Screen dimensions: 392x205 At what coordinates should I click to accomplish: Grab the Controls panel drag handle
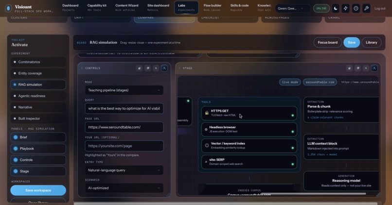[82, 68]
